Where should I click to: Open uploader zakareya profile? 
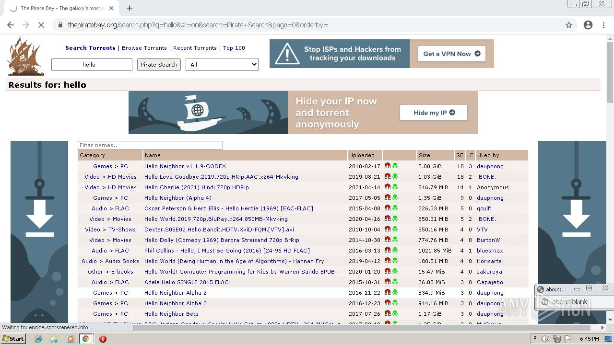[x=489, y=272]
